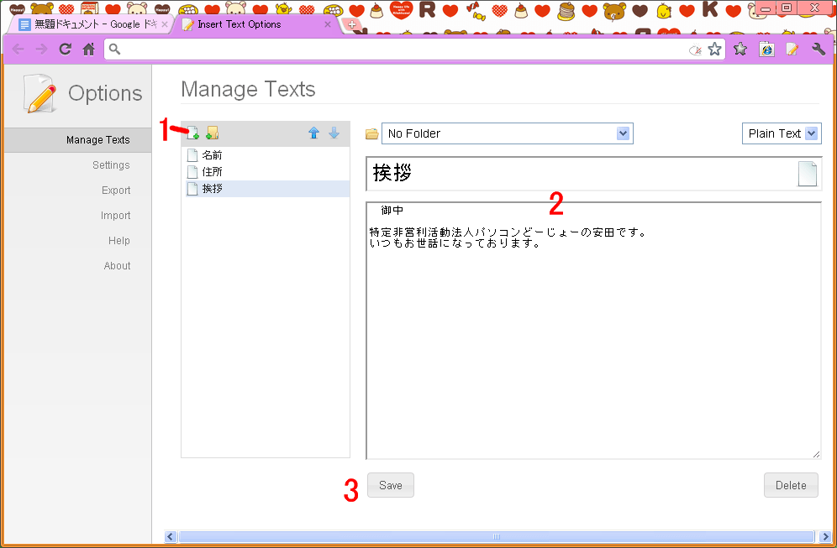Open the Plain Text format dropdown

pos(782,133)
